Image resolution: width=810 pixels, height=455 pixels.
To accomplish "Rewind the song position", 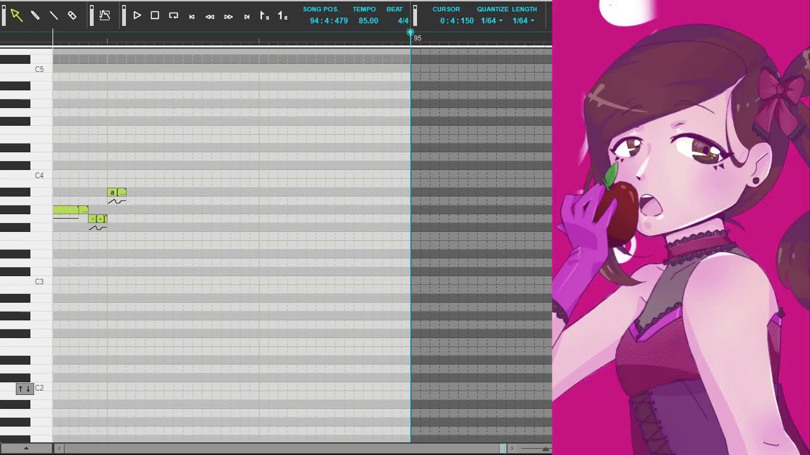I will (x=210, y=16).
